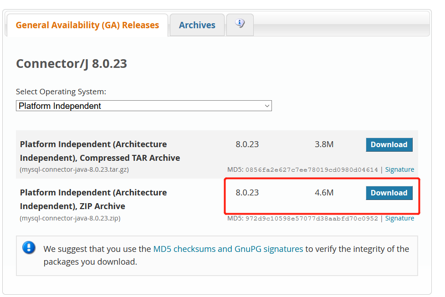Click the 8.0.23 version in TAR row
The image size is (445, 297).
tap(247, 144)
